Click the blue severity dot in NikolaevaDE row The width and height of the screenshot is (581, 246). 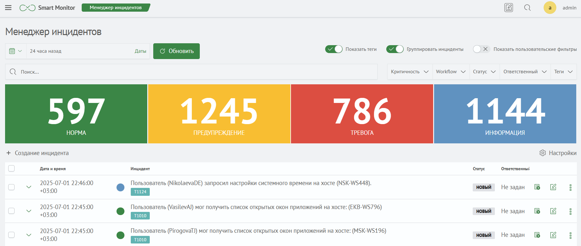point(120,187)
